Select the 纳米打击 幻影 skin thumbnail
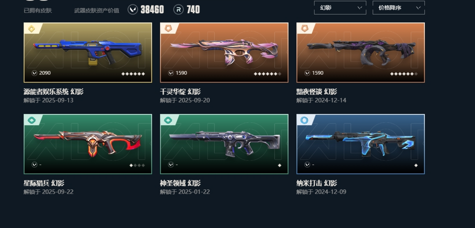Viewport: 475px width, 228px height. (x=361, y=144)
